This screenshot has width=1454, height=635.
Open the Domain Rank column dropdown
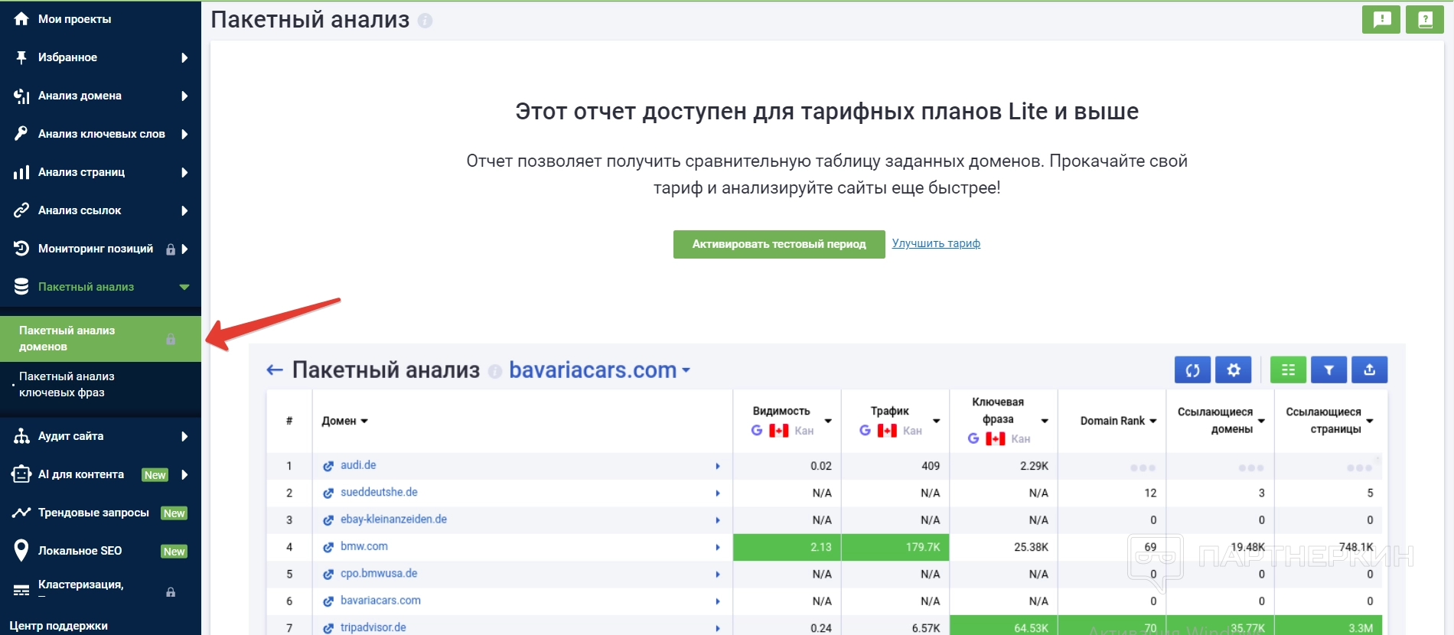[x=1153, y=421]
